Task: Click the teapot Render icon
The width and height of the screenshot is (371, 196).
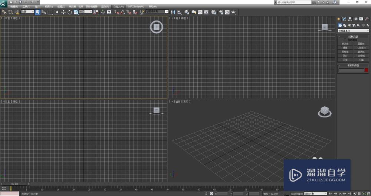Action: pyautogui.click(x=234, y=12)
